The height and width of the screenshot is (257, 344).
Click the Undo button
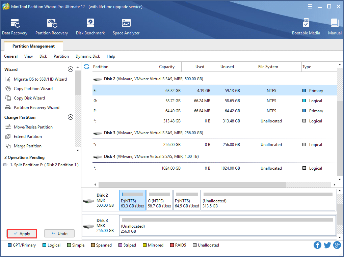pyautogui.click(x=59, y=233)
